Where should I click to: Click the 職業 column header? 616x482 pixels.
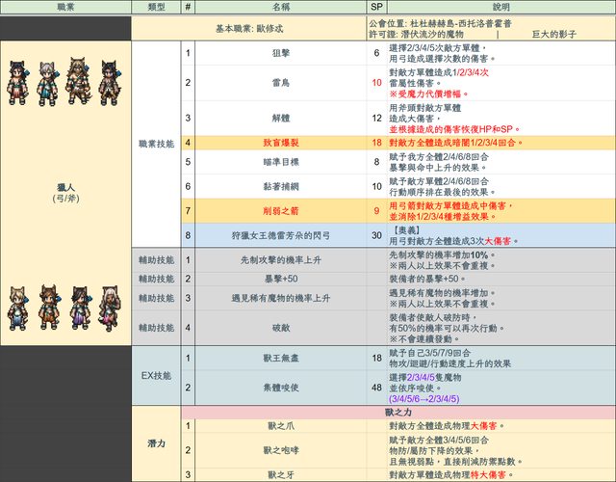click(x=64, y=7)
